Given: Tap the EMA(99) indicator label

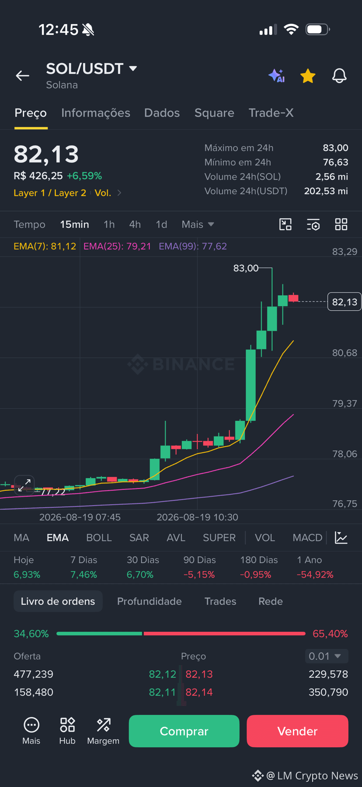Looking at the screenshot, I should click(193, 246).
